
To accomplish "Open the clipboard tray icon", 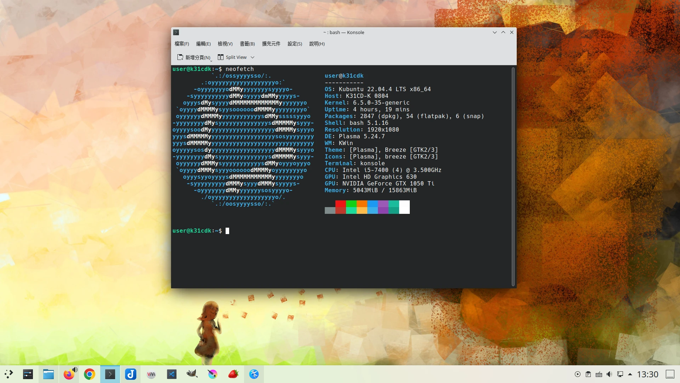I will click(x=588, y=374).
